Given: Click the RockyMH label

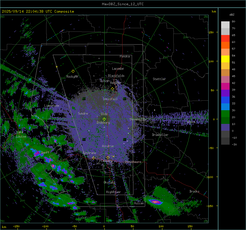Looking at the screenshot, I should pos(72,77).
